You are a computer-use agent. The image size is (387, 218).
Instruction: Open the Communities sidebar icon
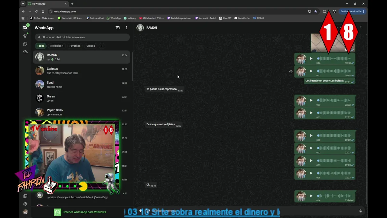pyautogui.click(x=25, y=52)
